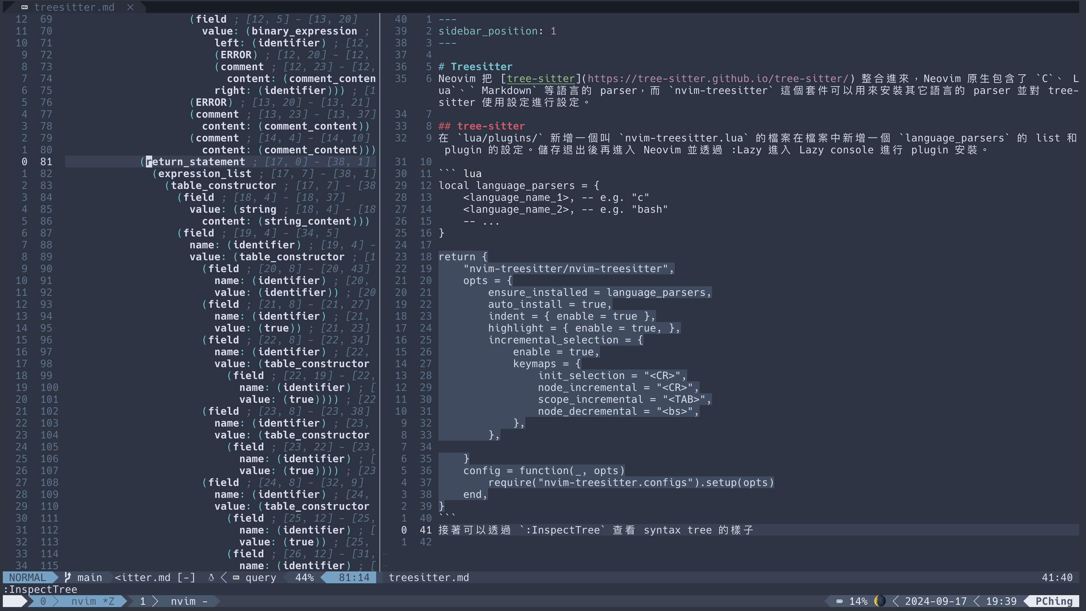Click "nvim-treesitter/nvim-treesitter" string
The width and height of the screenshot is (1086, 611).
[x=566, y=269]
